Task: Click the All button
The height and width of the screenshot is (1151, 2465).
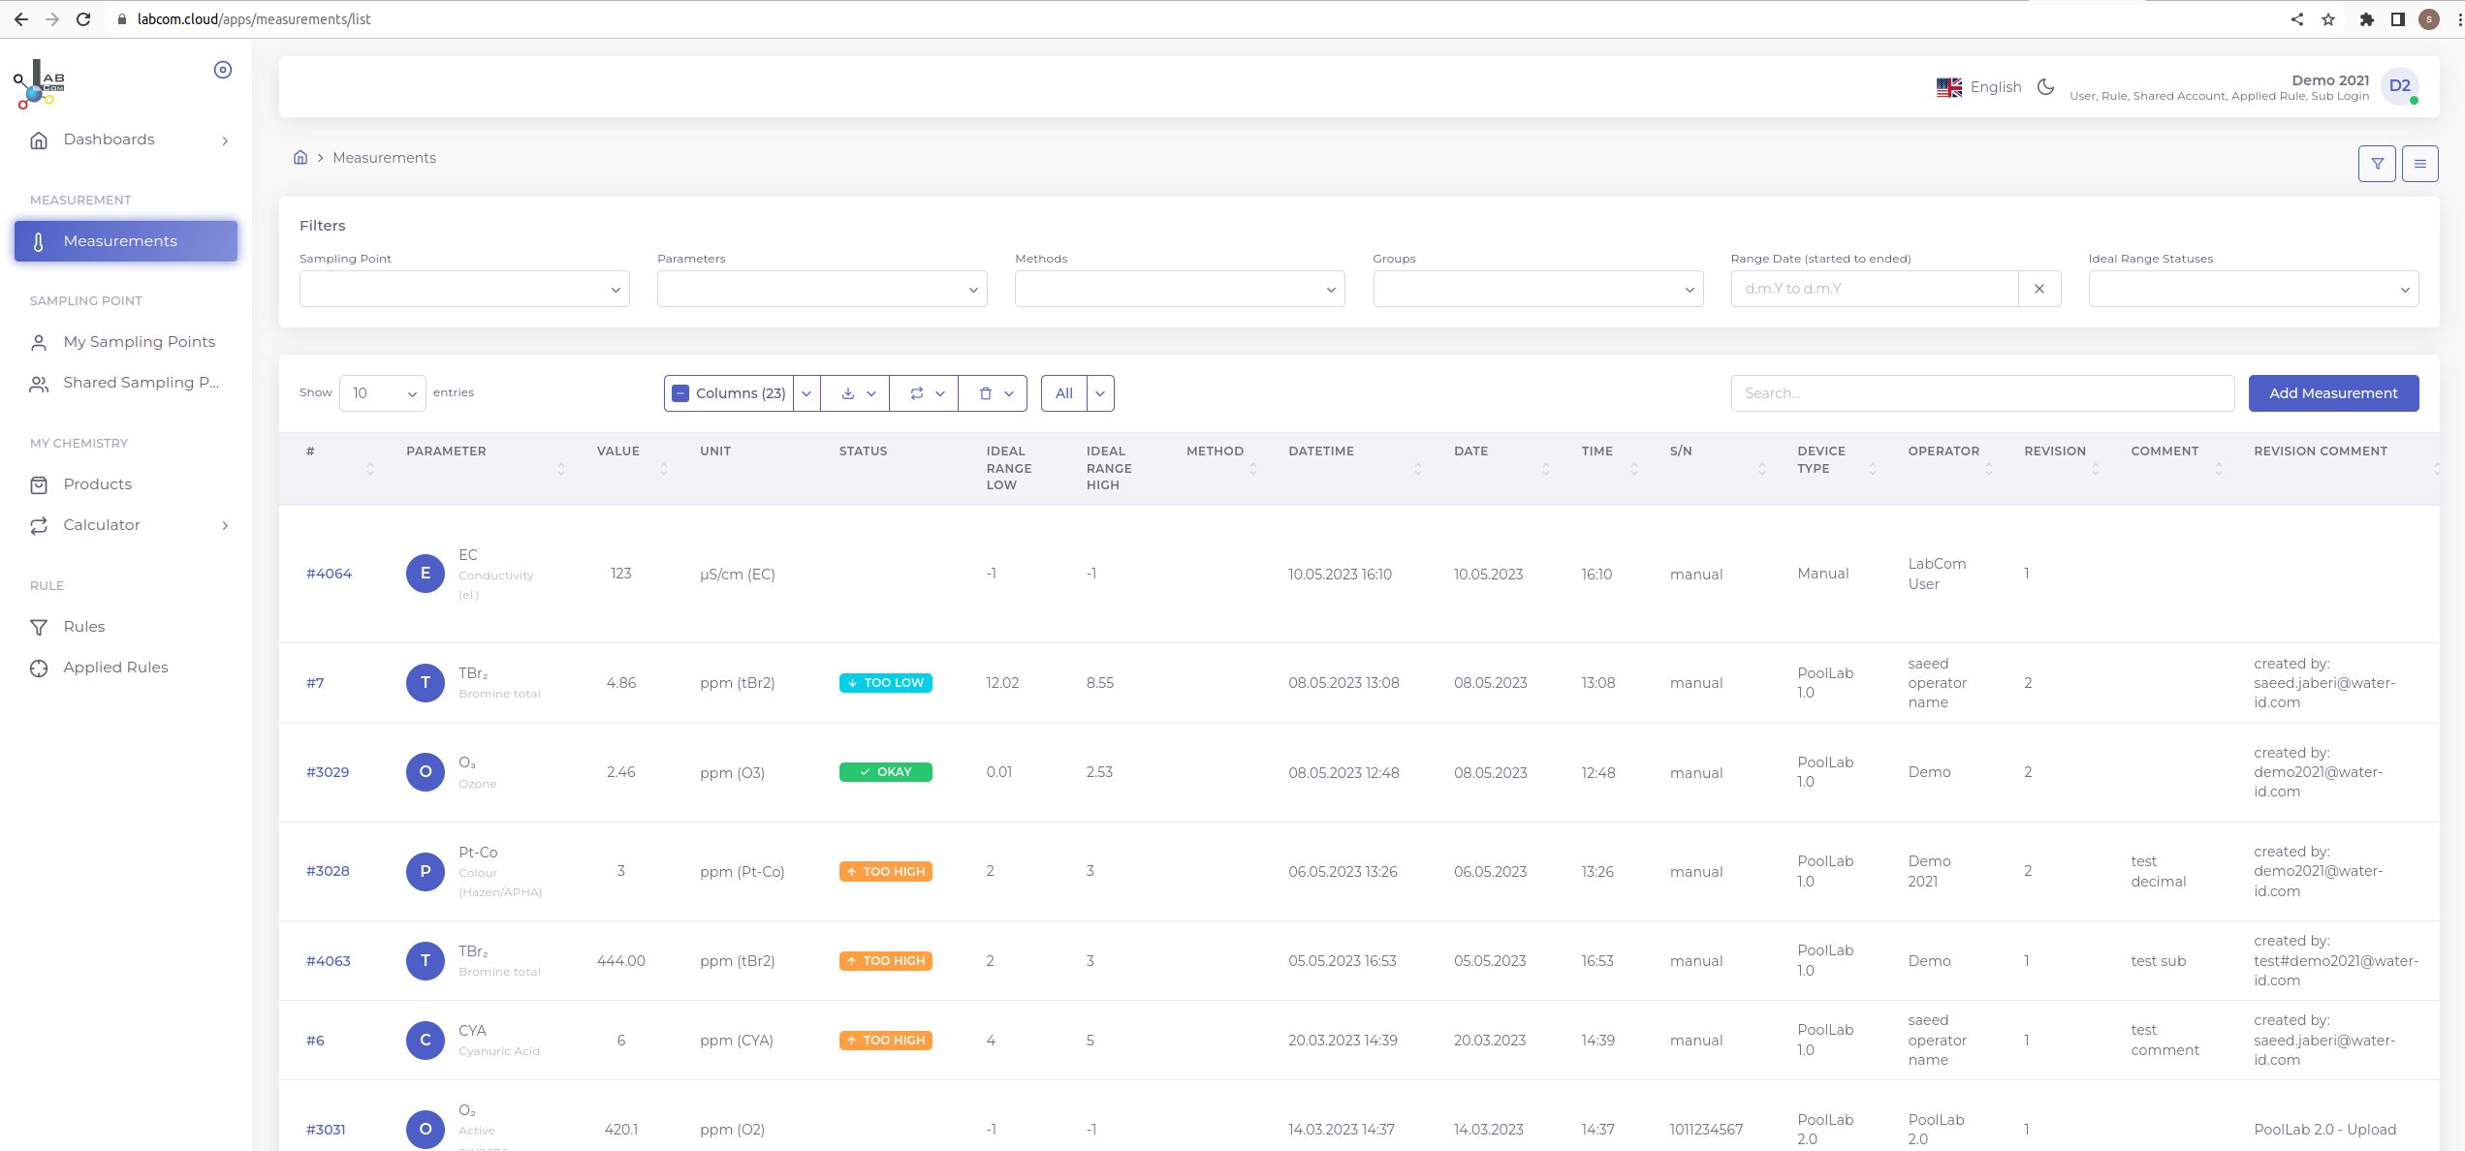Action: click(1064, 393)
